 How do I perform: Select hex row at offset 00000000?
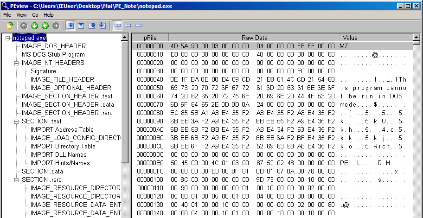click(272, 46)
